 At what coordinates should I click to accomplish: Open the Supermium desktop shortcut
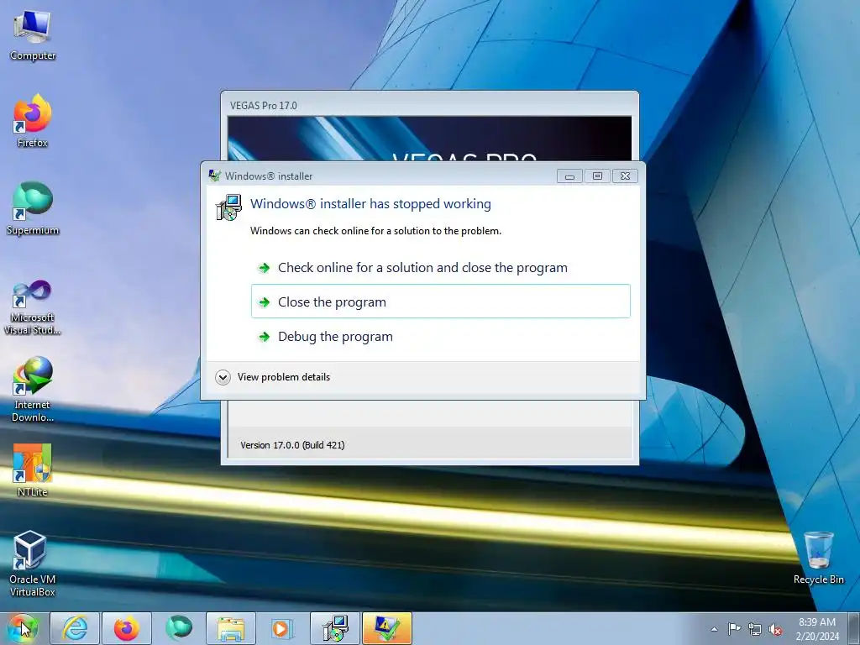tap(33, 208)
